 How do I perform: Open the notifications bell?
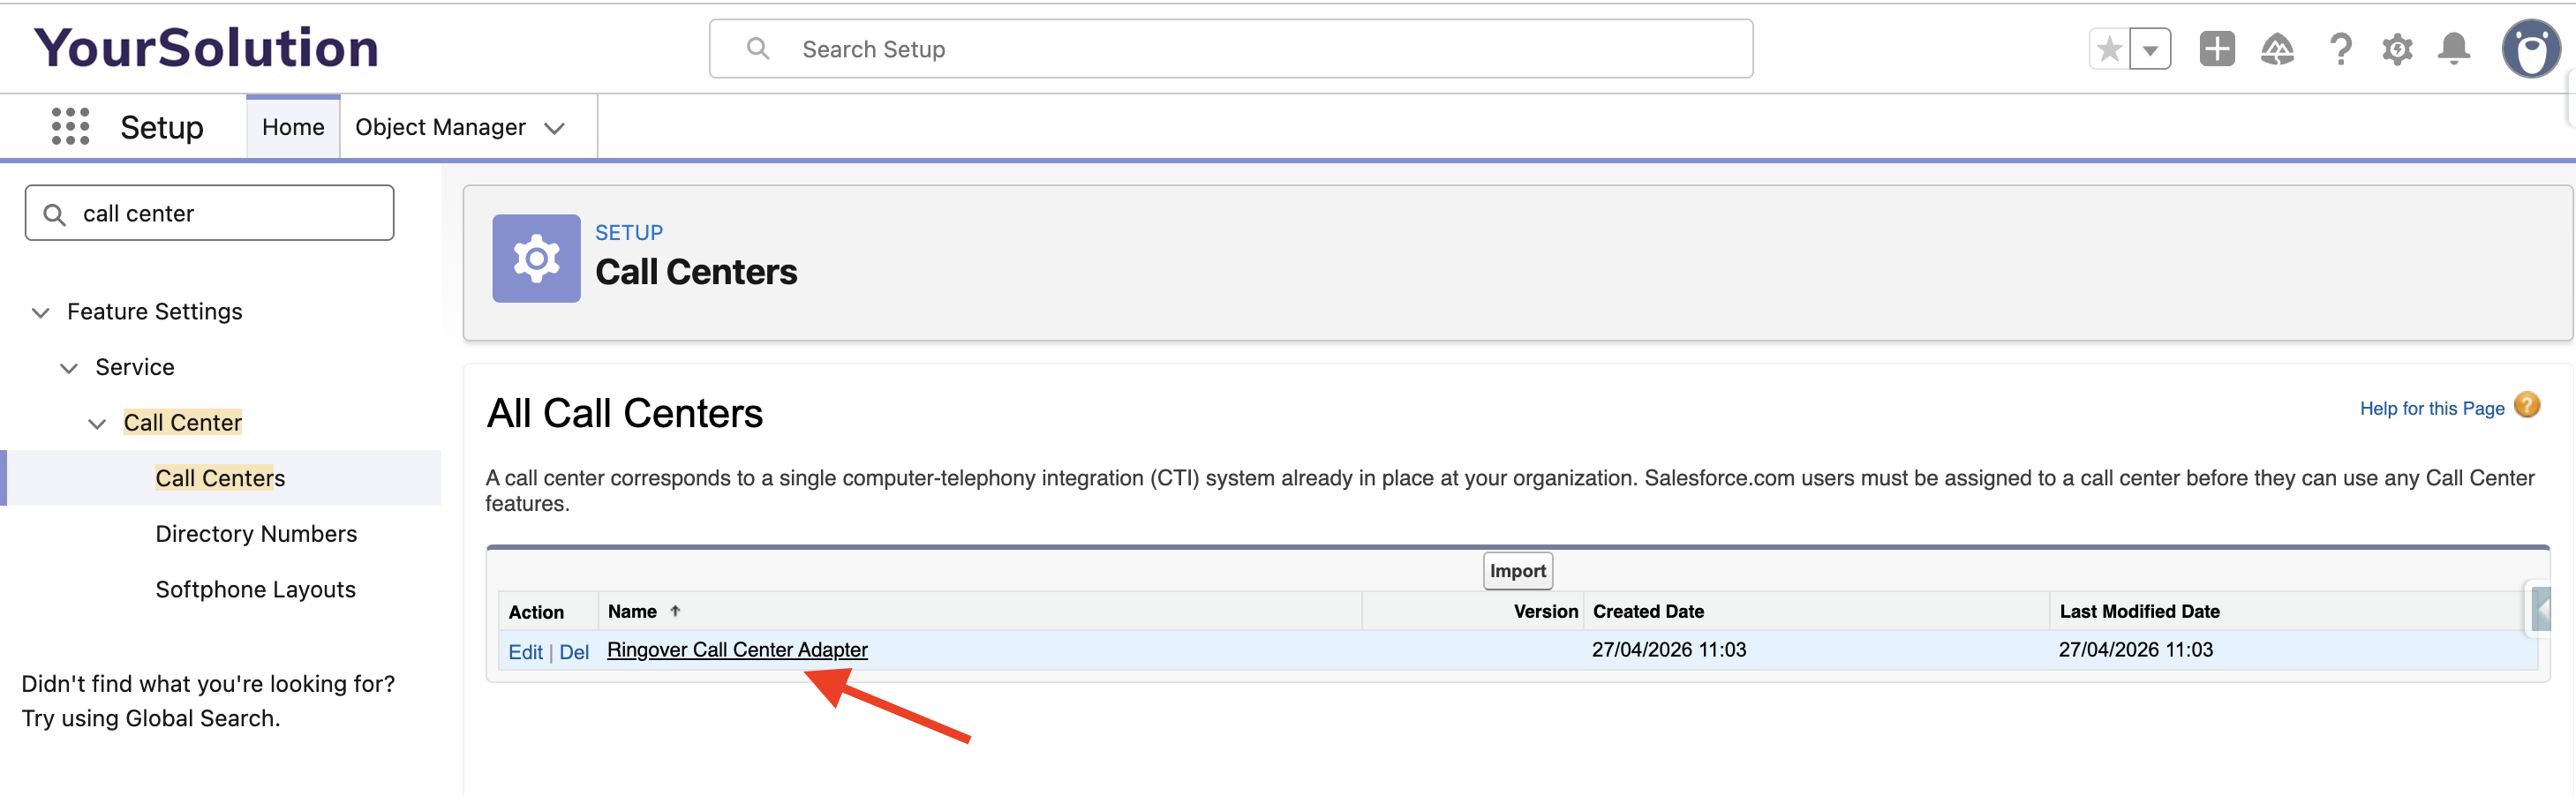pyautogui.click(x=2454, y=49)
